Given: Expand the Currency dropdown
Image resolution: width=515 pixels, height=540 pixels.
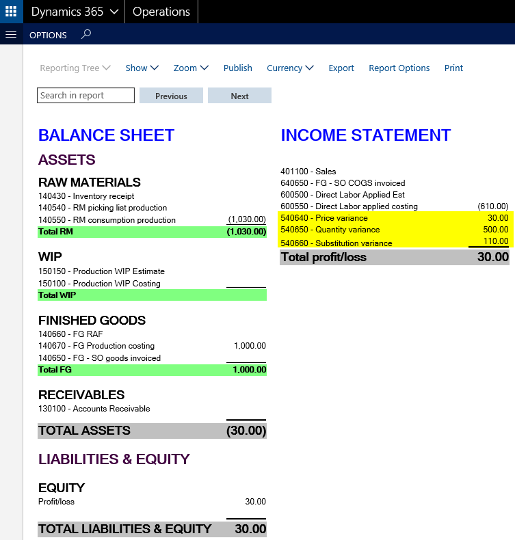Looking at the screenshot, I should pyautogui.click(x=290, y=68).
